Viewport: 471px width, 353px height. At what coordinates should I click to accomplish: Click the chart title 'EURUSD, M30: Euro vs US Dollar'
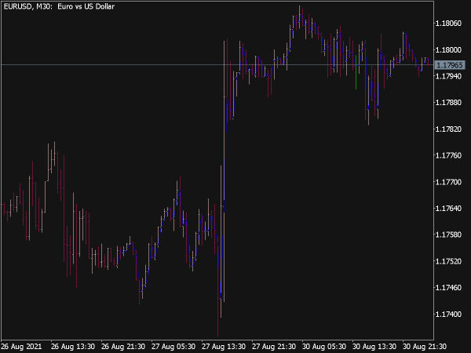[x=59, y=6]
